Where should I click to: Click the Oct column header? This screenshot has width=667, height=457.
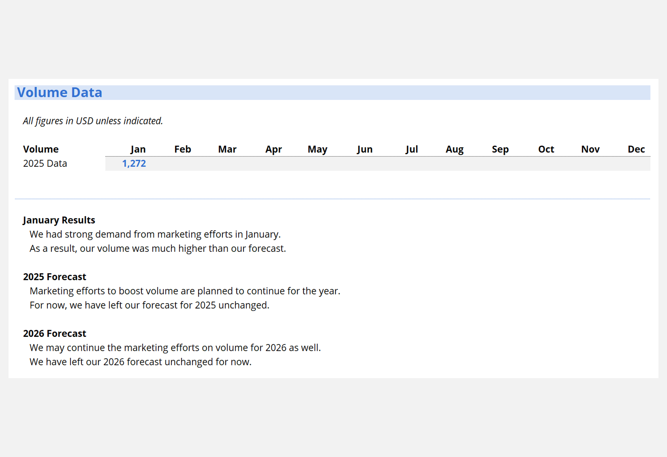(546, 149)
